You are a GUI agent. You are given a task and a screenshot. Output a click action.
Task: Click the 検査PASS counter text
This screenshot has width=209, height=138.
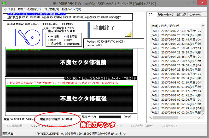[x=19, y=119]
